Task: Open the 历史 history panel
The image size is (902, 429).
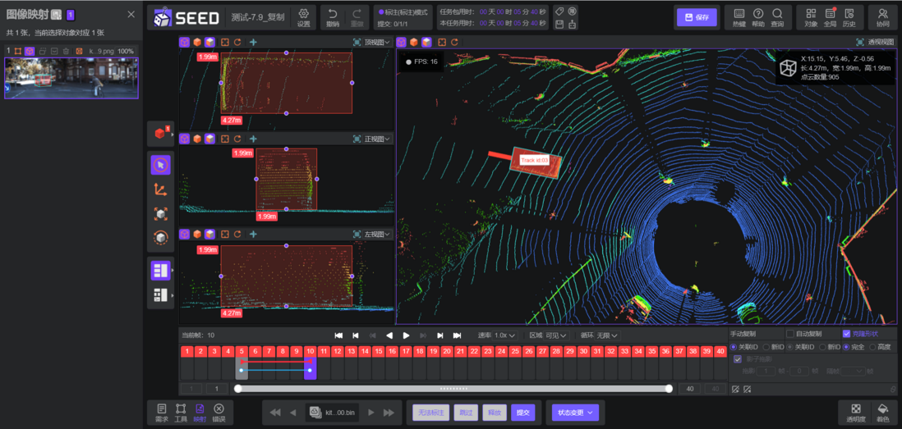Action: pyautogui.click(x=849, y=17)
